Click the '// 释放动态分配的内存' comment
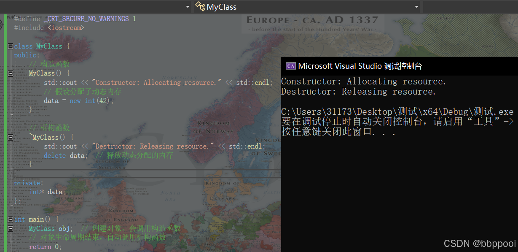 (x=134, y=156)
